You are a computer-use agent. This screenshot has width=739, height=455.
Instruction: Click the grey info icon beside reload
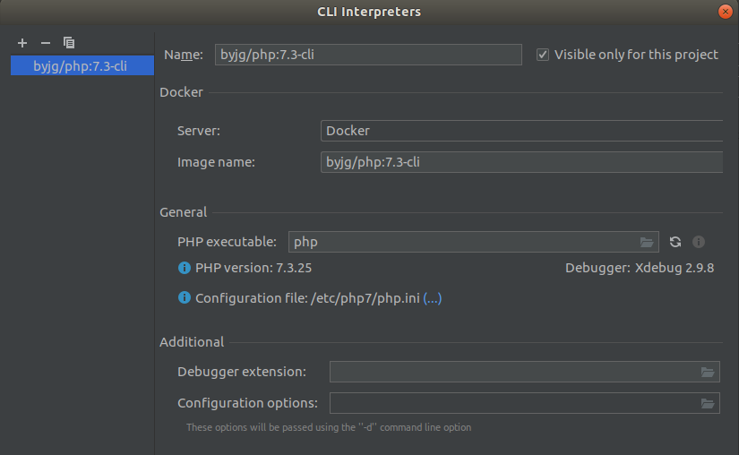pos(699,242)
